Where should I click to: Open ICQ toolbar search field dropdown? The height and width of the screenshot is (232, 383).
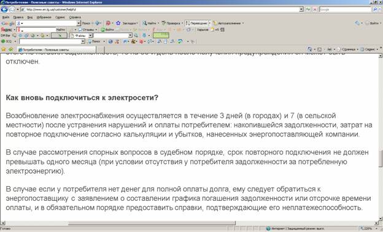pos(83,42)
